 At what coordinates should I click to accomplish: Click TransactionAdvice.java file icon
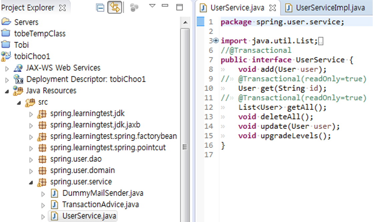[x=54, y=205]
